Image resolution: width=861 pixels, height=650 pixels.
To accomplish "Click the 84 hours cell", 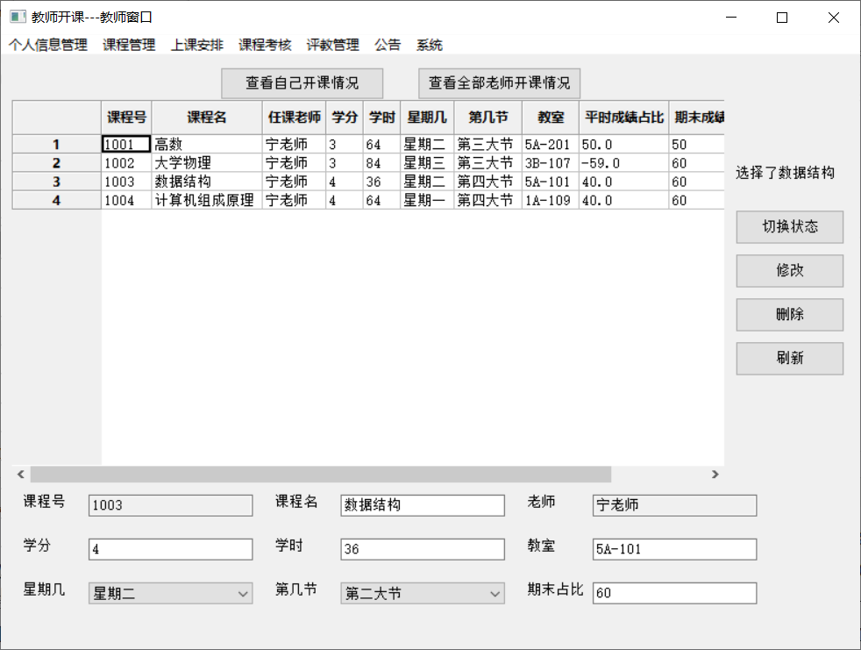I will pyautogui.click(x=381, y=163).
